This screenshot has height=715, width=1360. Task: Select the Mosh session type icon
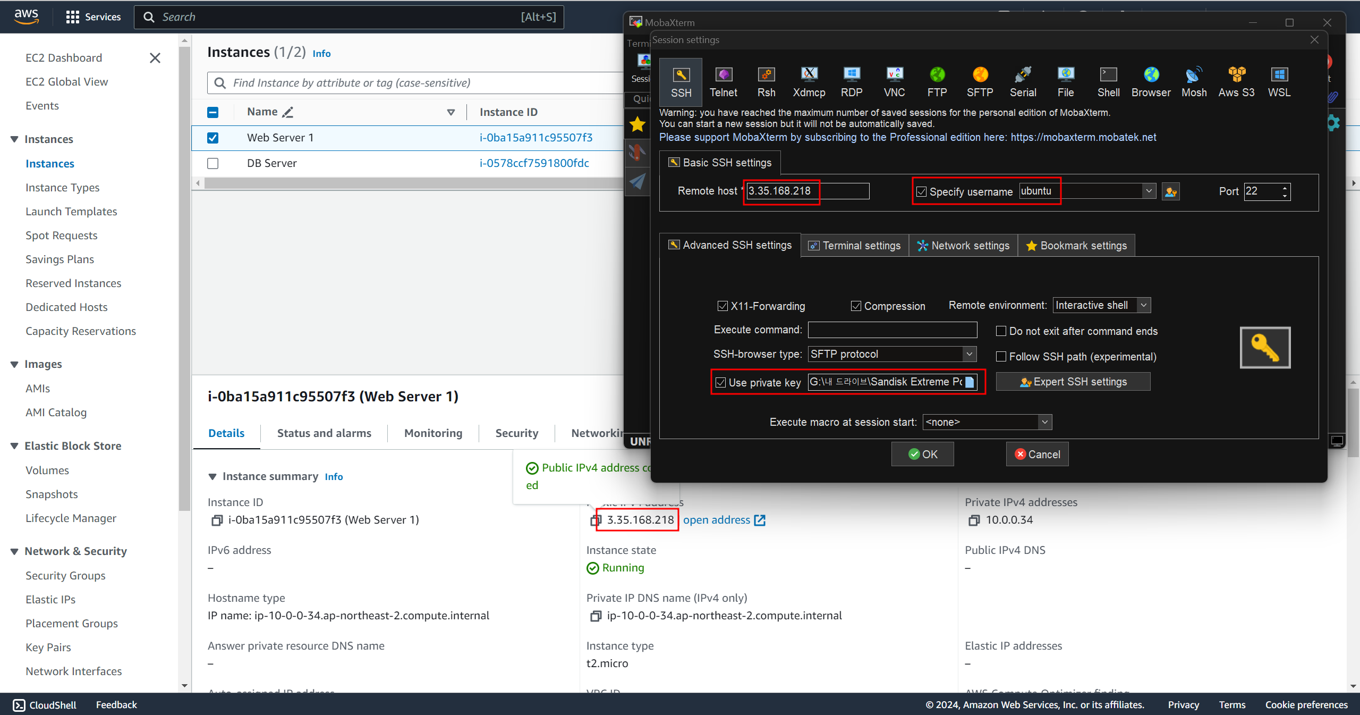(1194, 81)
